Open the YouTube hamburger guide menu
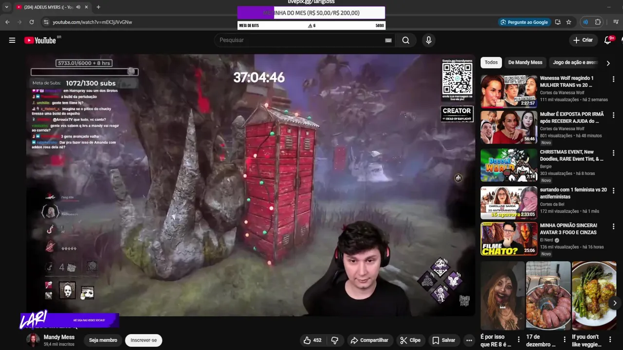This screenshot has width=623, height=350. [x=12, y=40]
